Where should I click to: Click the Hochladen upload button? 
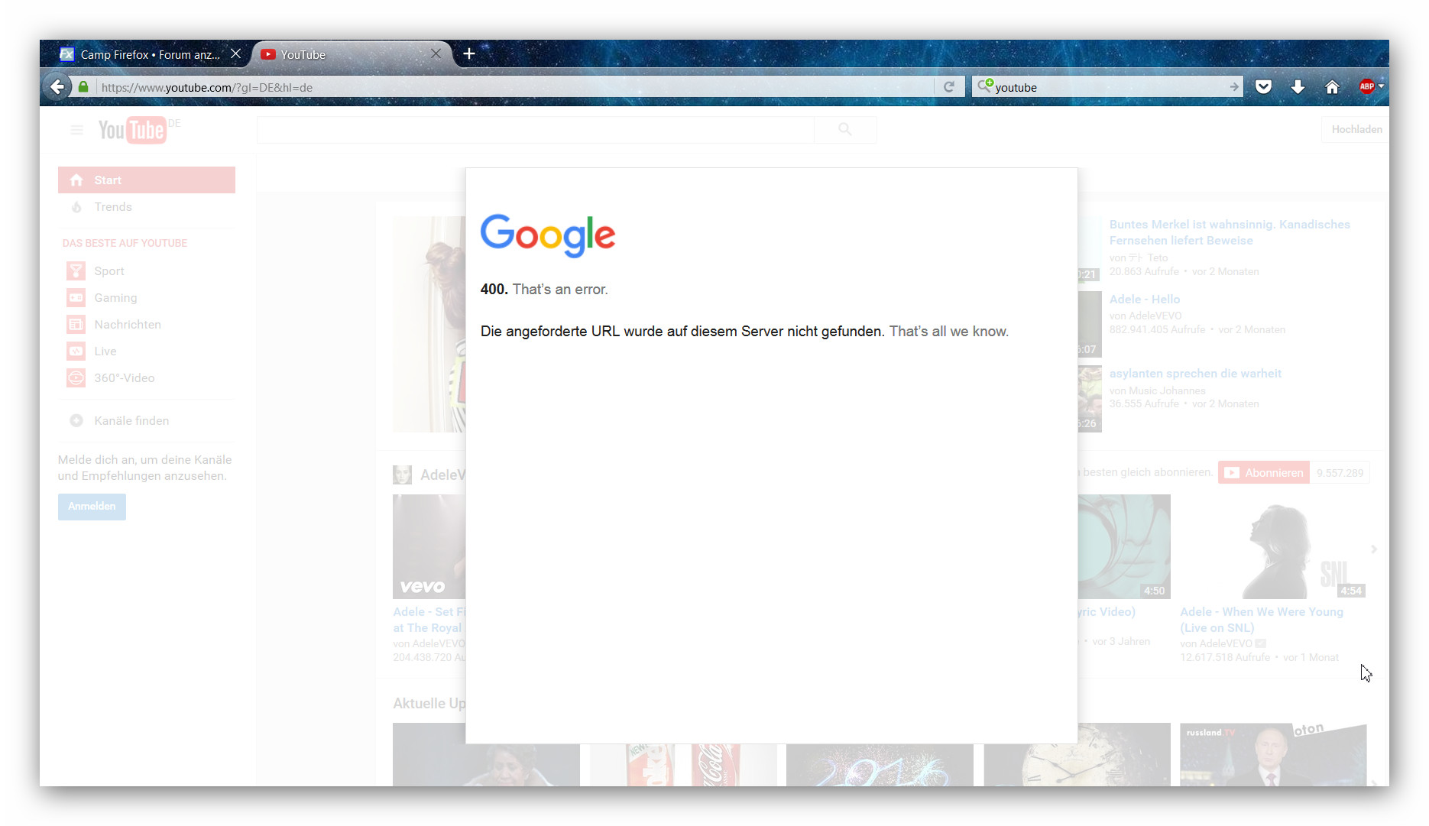coord(1356,129)
